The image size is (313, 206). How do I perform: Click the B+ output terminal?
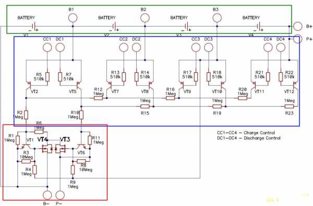pos(298,27)
